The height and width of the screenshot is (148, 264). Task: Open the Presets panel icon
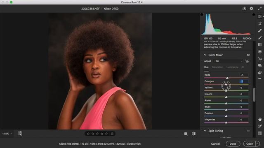click(x=260, y=72)
